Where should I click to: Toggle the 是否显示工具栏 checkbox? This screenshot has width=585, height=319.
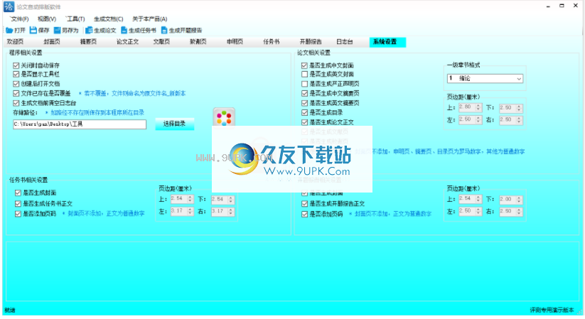click(x=16, y=75)
